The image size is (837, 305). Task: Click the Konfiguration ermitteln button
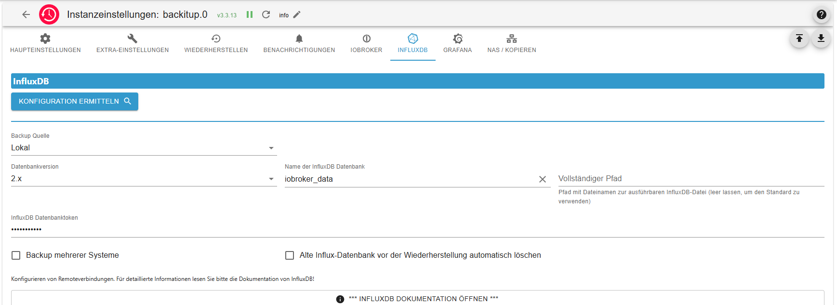[x=75, y=101]
